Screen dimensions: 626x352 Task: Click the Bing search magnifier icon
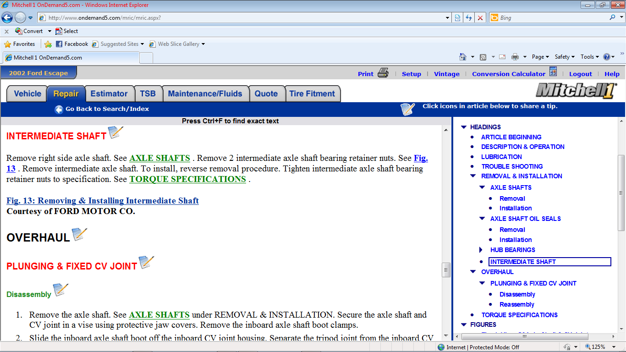(612, 17)
